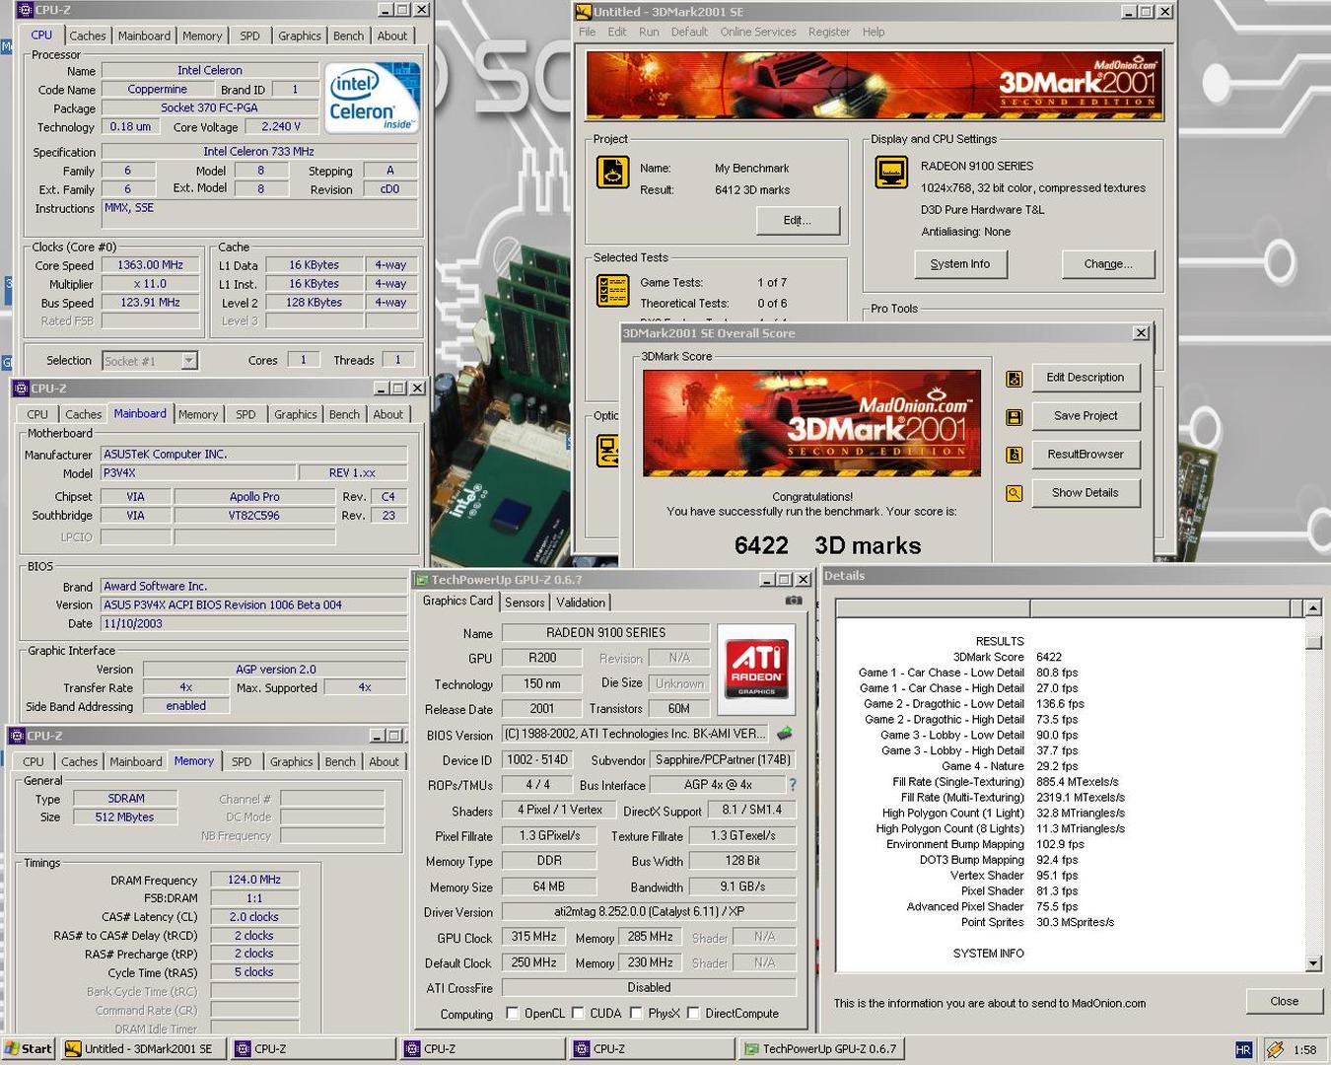Viewport: 1331px width, 1065px height.
Task: Select the Graphics Card tab in GPU-Z
Action: 457,601
